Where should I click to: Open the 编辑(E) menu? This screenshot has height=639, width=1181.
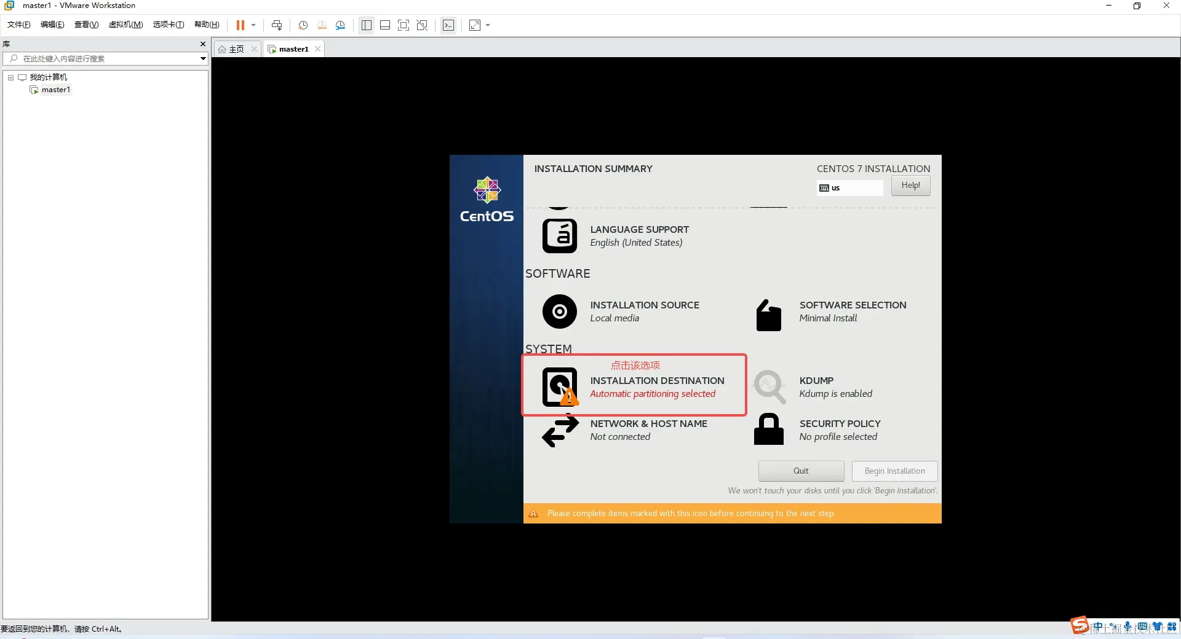coord(52,25)
